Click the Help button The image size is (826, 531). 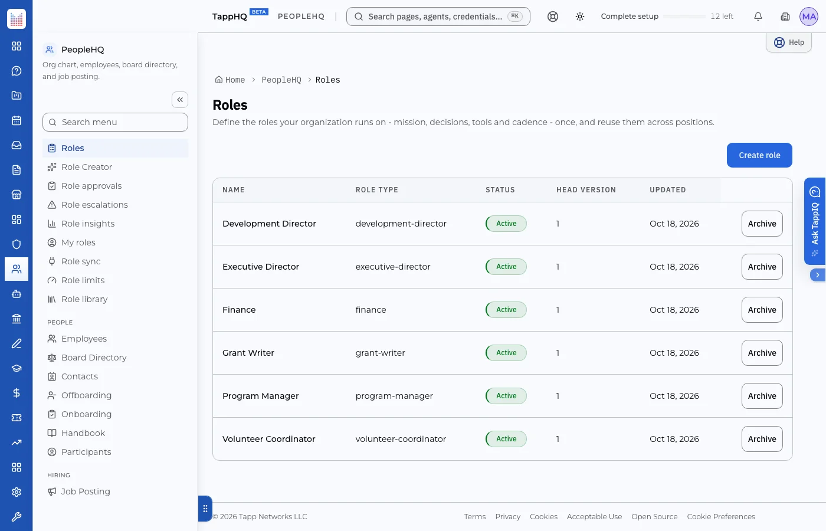pos(789,42)
